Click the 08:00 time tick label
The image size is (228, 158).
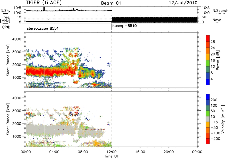tap(83, 152)
